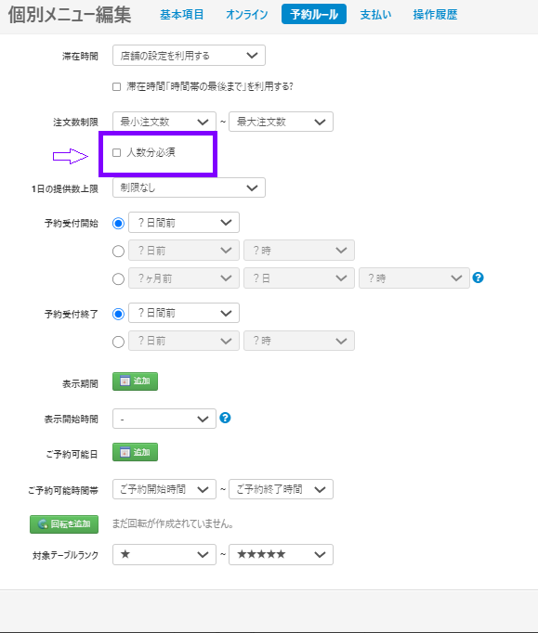The height and width of the screenshot is (633, 538).
Task: Select ?日前 radio under 予約受付開始
Action: coord(118,252)
